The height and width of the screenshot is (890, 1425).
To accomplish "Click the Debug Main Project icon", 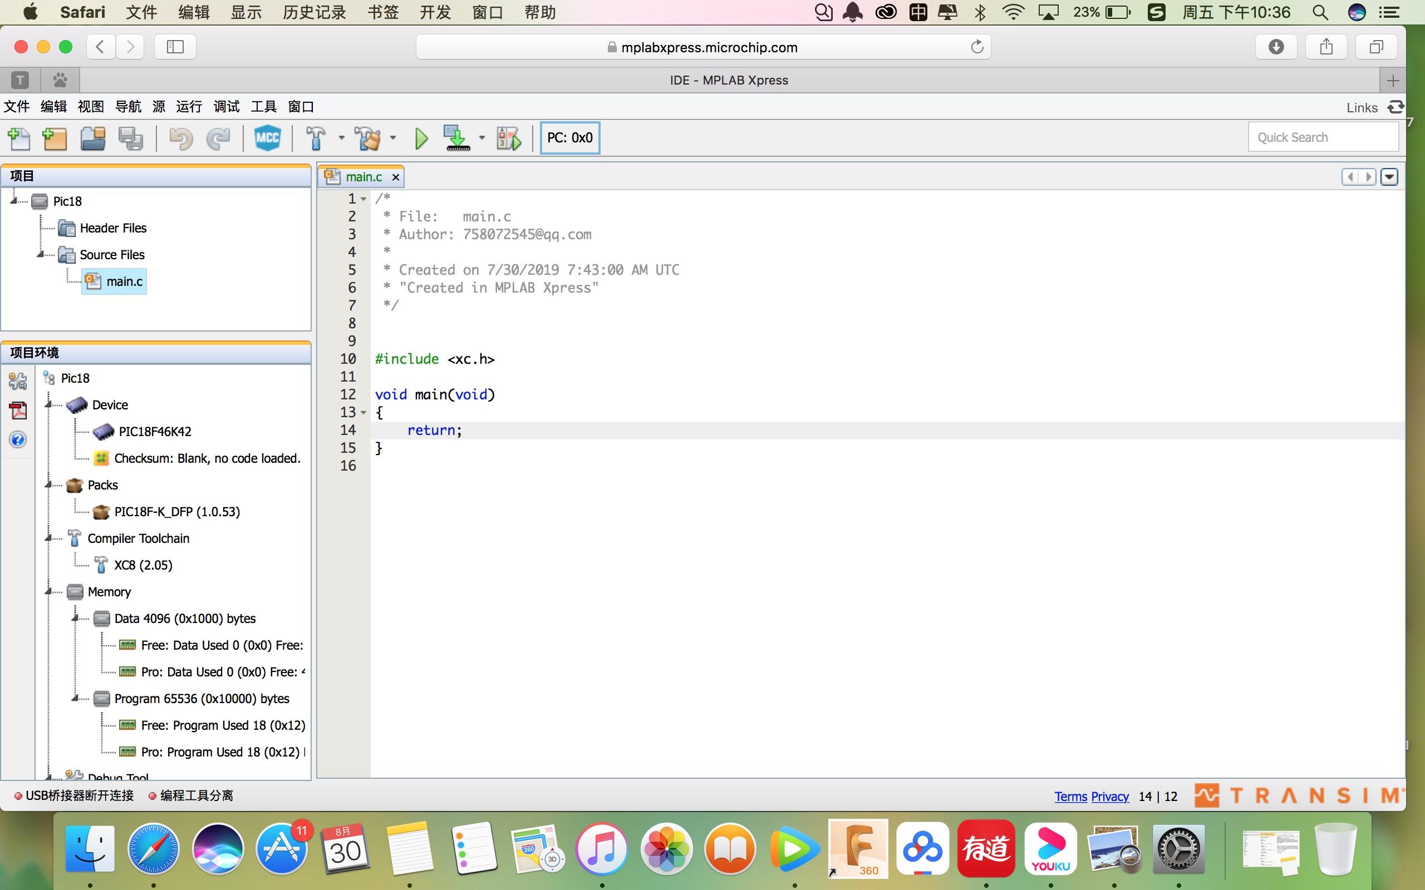I will [x=509, y=139].
